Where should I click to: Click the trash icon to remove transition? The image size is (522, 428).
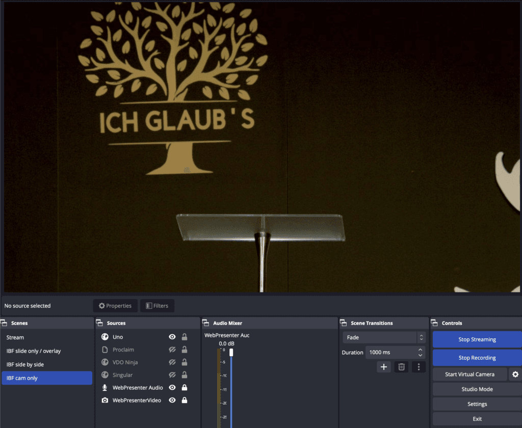click(x=401, y=367)
